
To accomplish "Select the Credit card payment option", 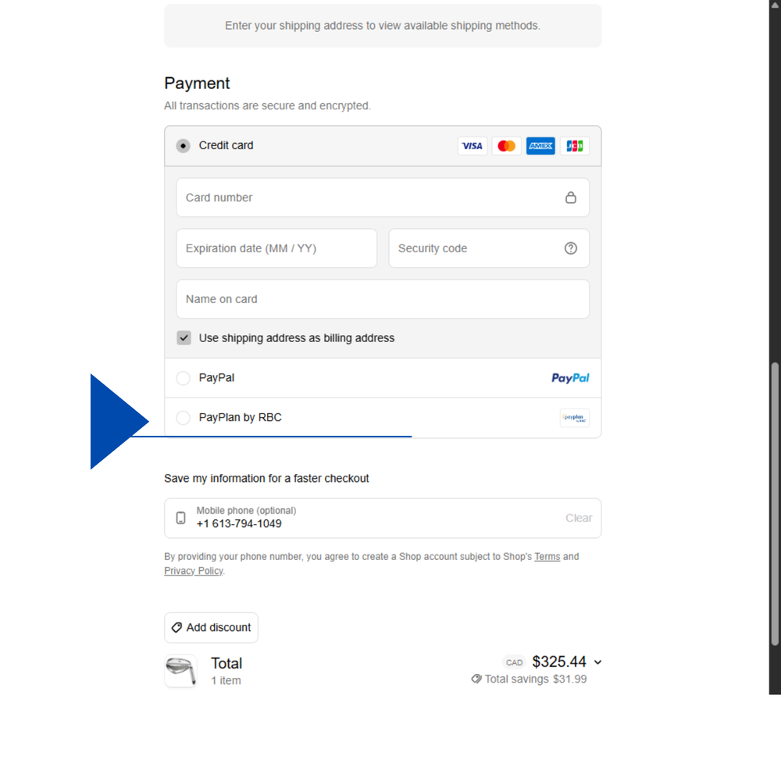I will (x=184, y=146).
